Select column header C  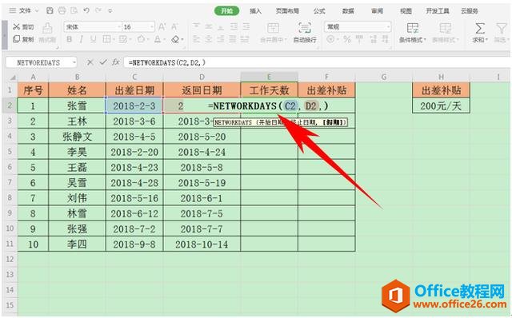tap(134, 77)
